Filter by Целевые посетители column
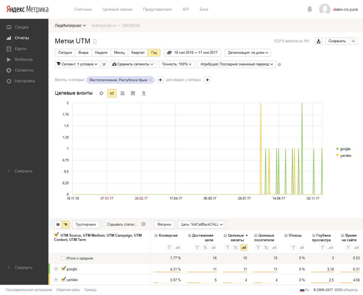The image size is (363, 295). tap(258, 247)
